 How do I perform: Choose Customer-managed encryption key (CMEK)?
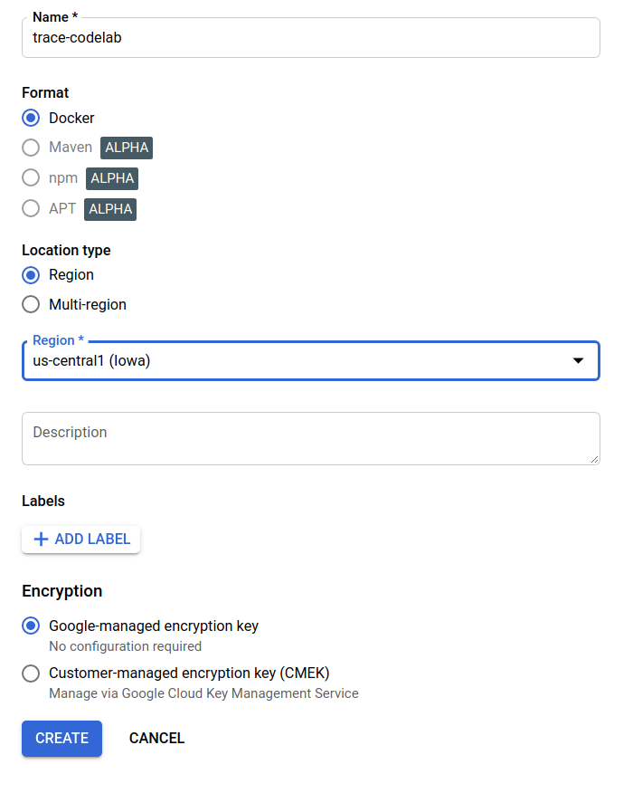tap(31, 674)
